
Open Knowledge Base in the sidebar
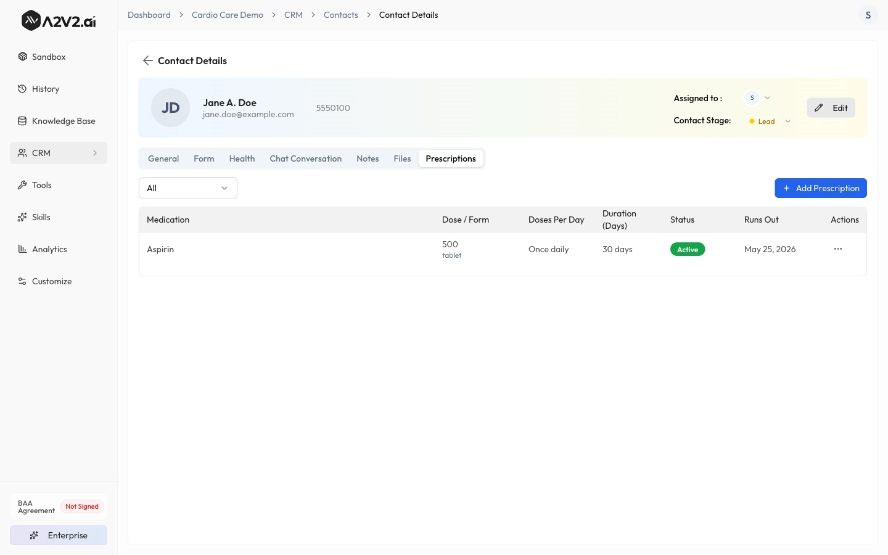63,121
